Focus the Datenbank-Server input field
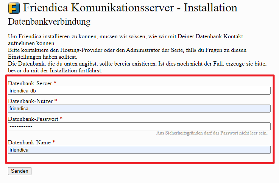The width and height of the screenshot is (279, 183). [x=139, y=91]
